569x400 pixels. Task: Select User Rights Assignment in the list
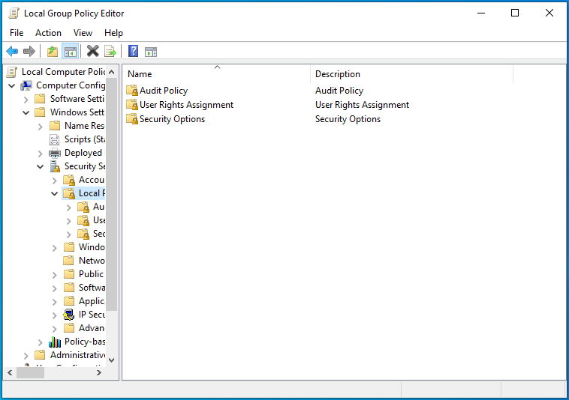click(185, 105)
